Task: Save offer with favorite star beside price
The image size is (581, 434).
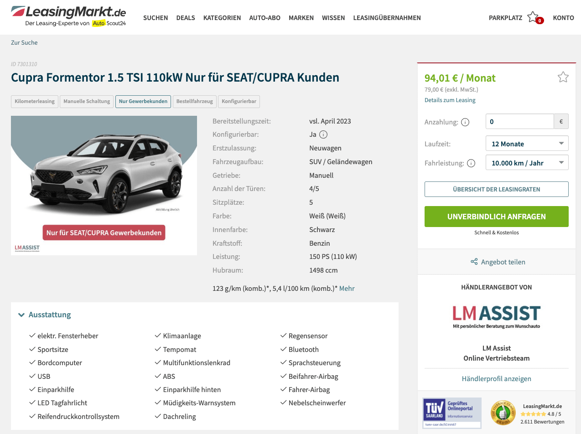Action: (563, 77)
